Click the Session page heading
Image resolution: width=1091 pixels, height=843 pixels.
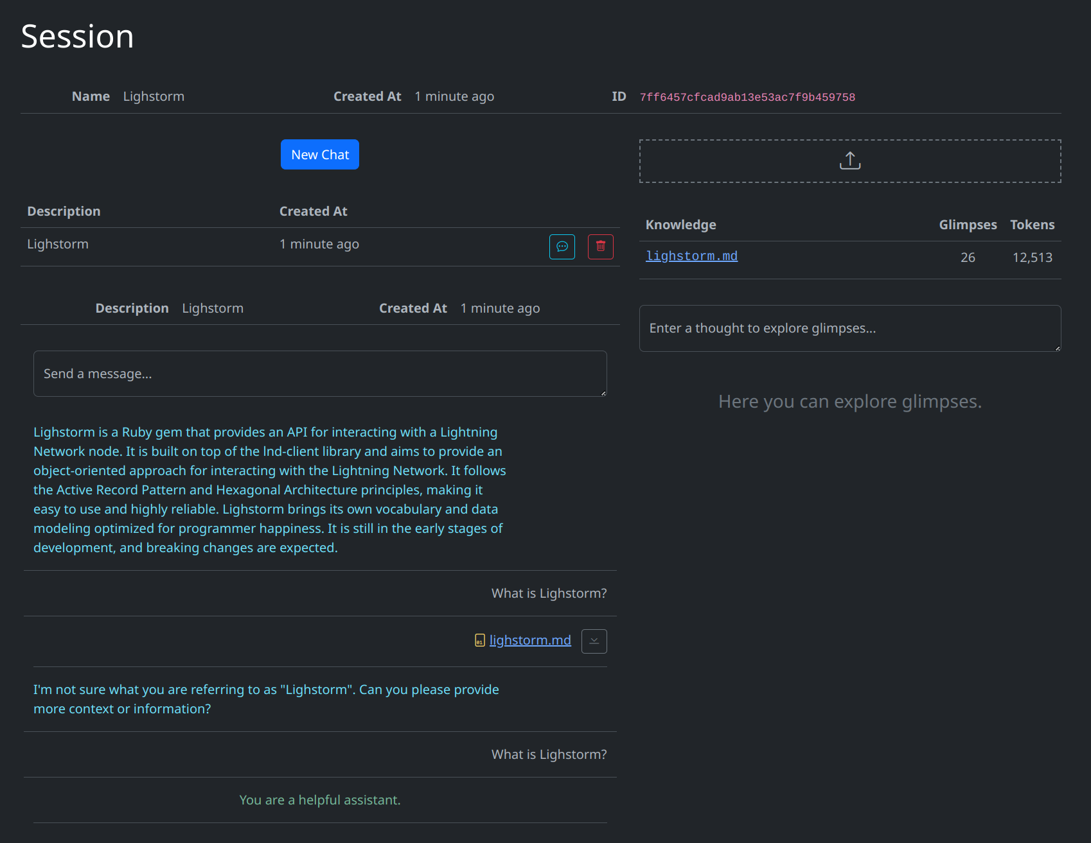click(x=77, y=37)
